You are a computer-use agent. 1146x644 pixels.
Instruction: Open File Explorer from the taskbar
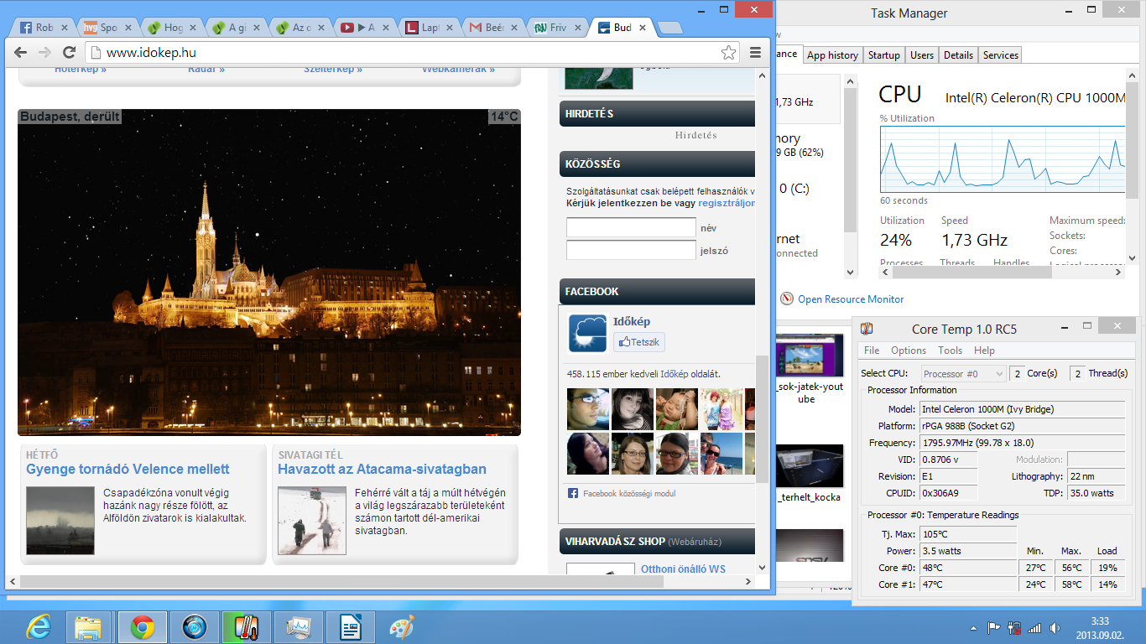[89, 627]
